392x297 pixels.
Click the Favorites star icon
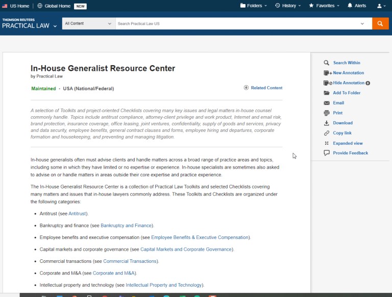point(311,6)
